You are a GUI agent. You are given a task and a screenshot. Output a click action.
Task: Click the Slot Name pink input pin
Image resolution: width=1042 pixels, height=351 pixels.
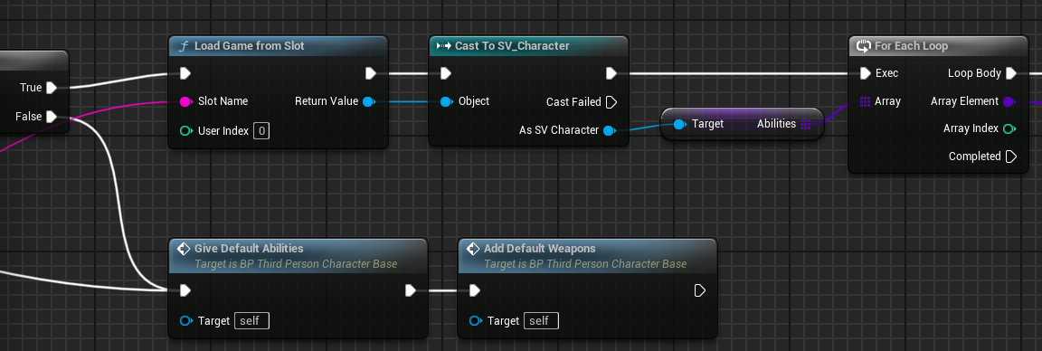(x=186, y=101)
